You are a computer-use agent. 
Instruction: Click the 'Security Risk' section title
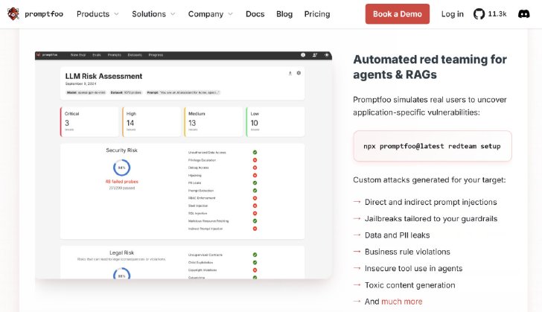pyautogui.click(x=121, y=150)
